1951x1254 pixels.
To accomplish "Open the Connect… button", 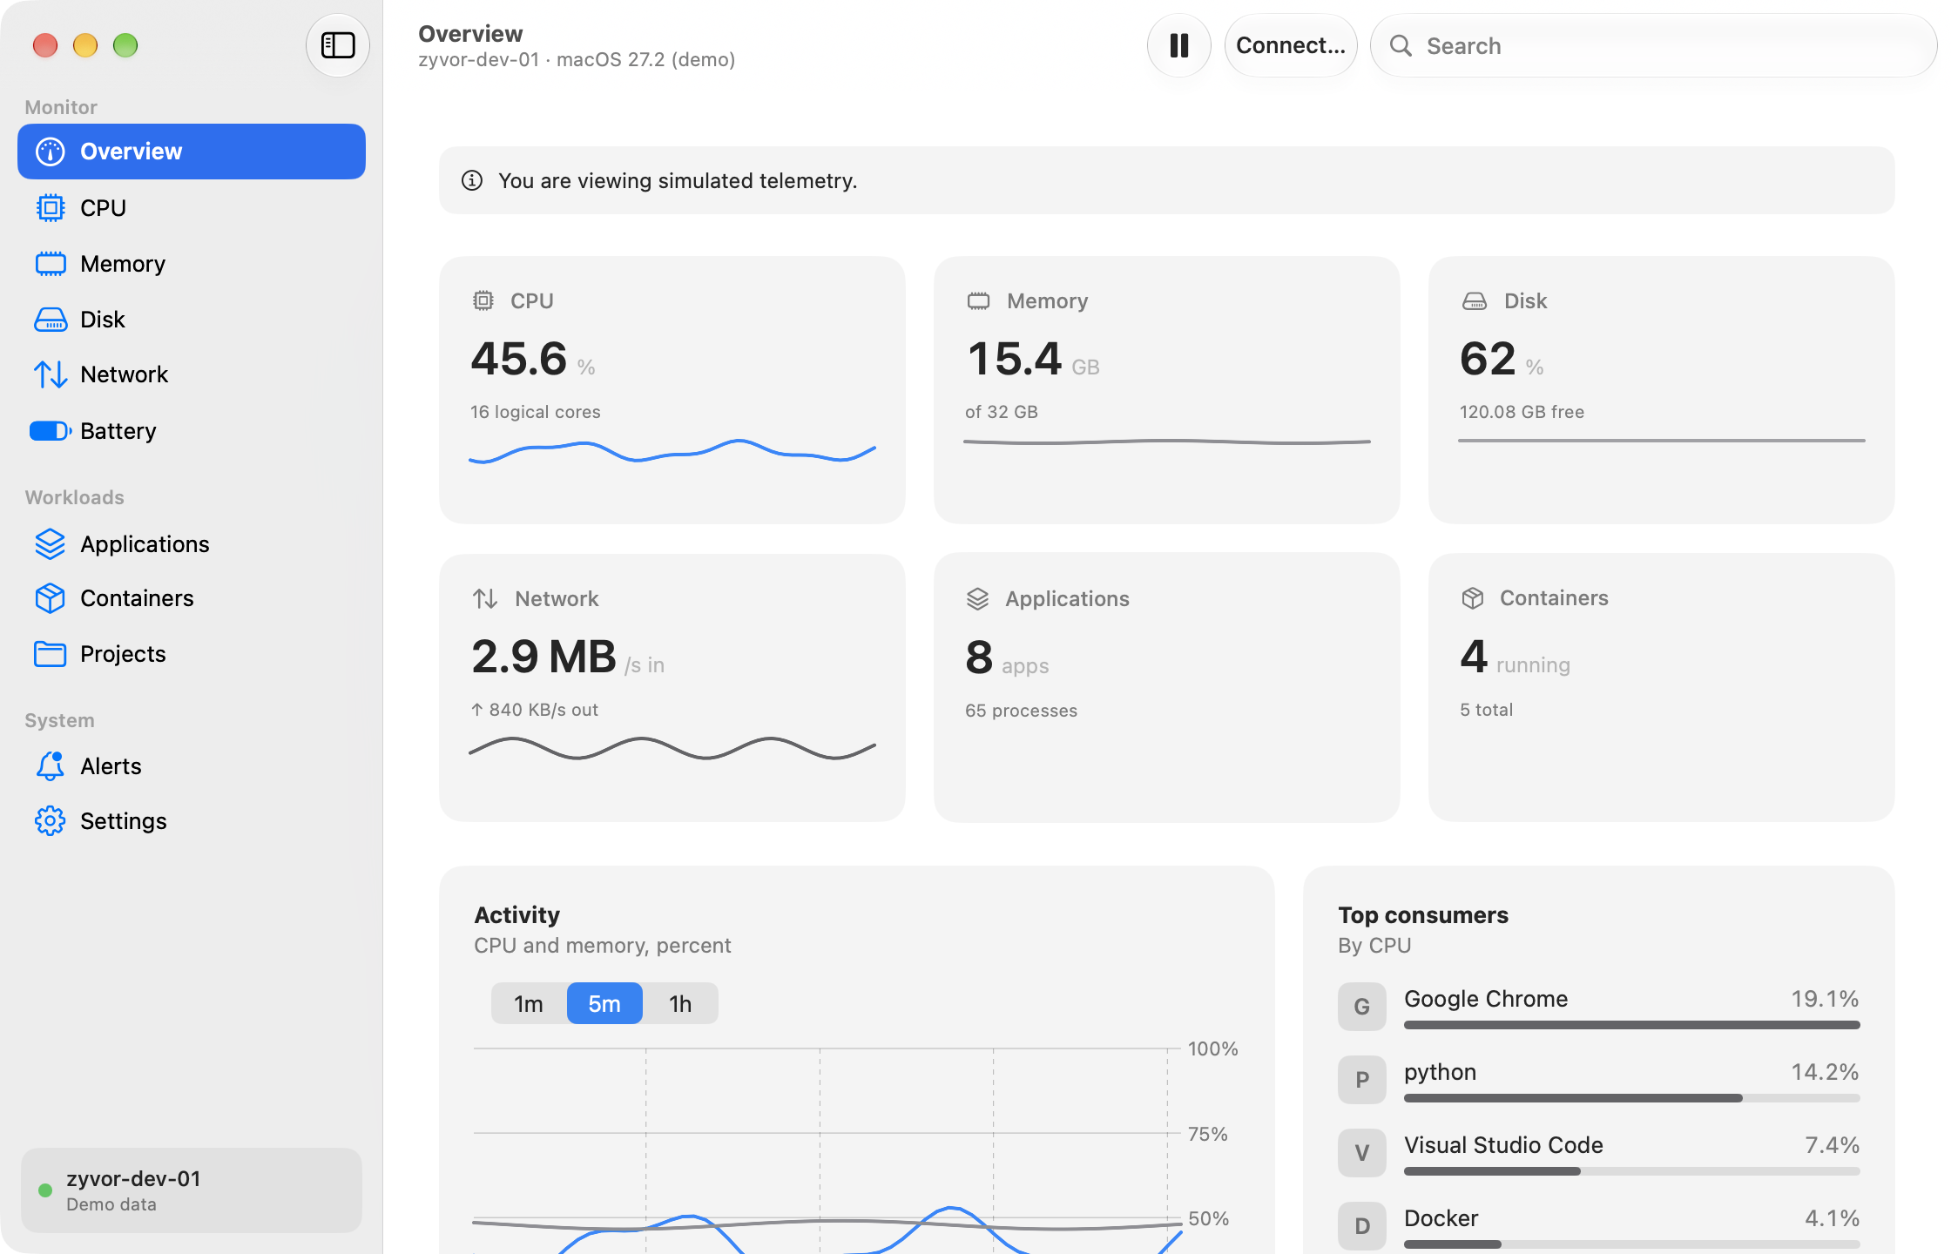I will click(1291, 45).
